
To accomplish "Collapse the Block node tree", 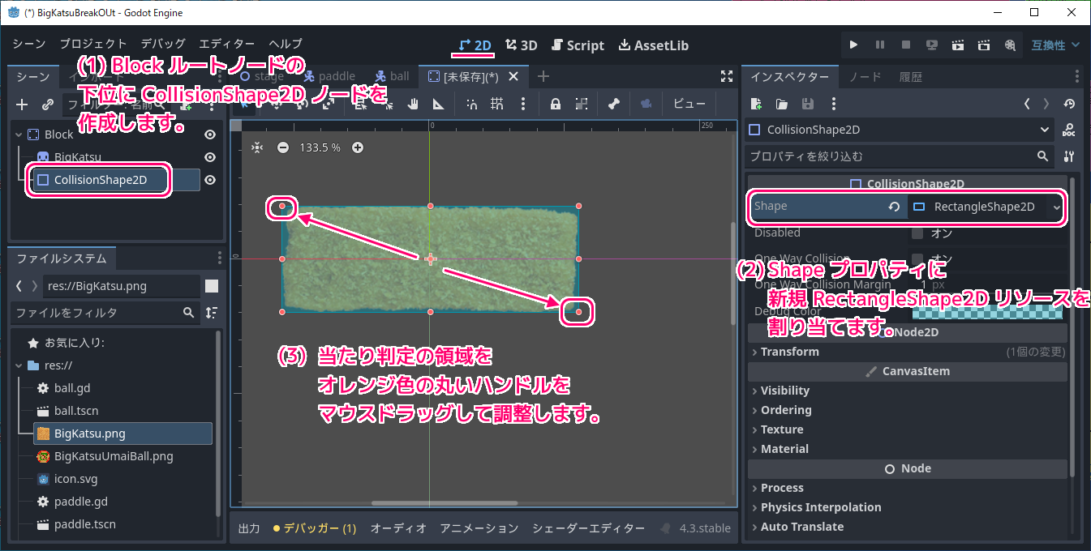I will pyautogui.click(x=19, y=135).
